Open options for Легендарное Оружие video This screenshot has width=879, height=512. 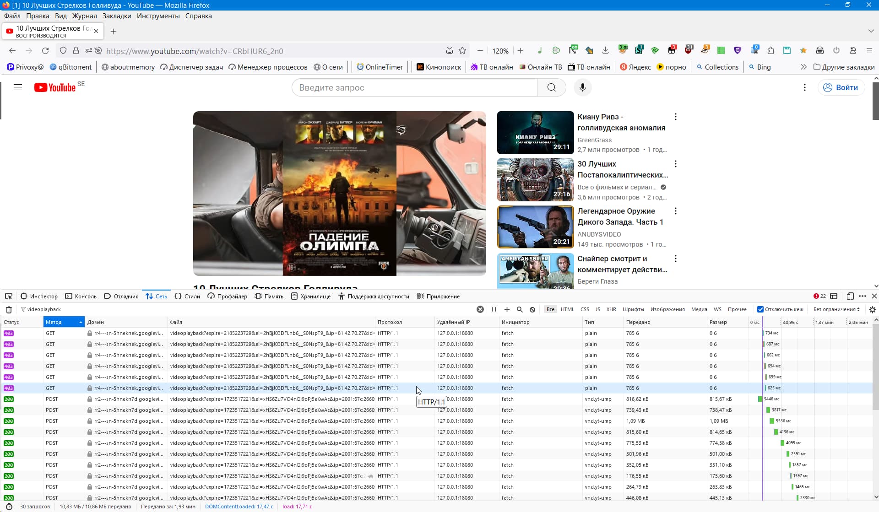675,211
